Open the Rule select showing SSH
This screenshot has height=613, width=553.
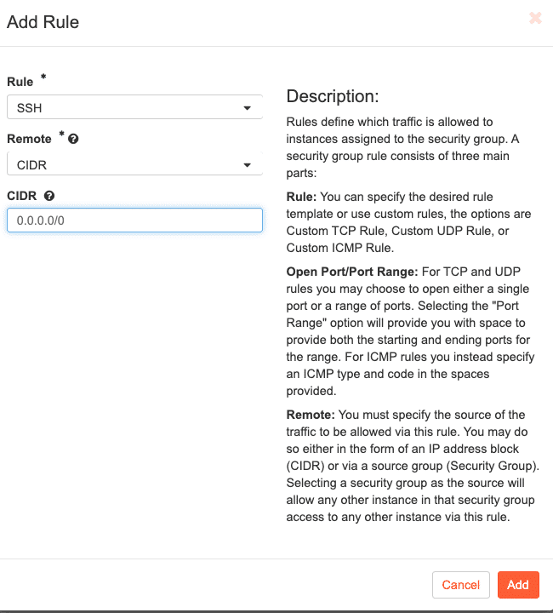(128, 108)
